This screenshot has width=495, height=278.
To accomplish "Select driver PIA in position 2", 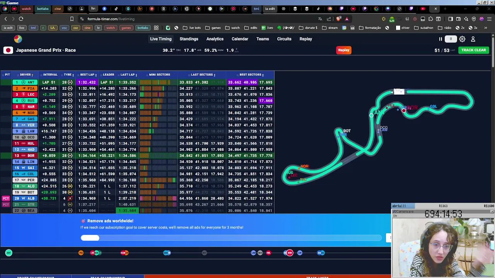I will (25, 88).
